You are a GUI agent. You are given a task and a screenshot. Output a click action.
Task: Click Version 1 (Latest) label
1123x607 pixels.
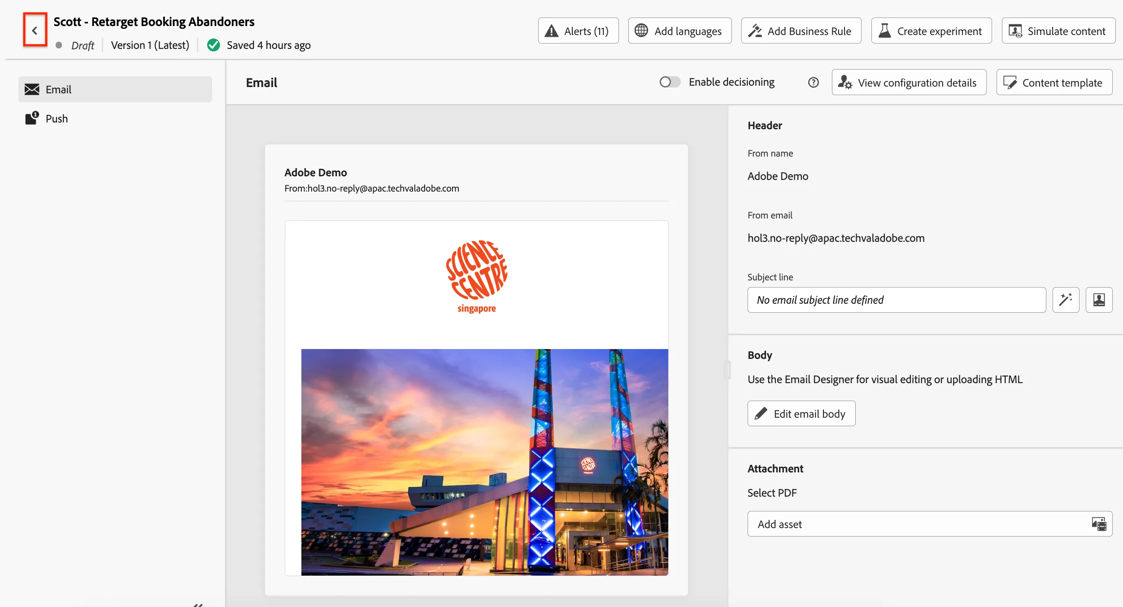(150, 45)
